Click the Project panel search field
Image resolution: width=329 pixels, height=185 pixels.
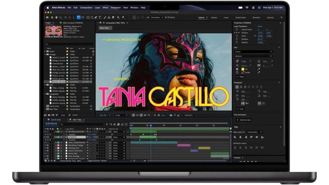coord(69,44)
